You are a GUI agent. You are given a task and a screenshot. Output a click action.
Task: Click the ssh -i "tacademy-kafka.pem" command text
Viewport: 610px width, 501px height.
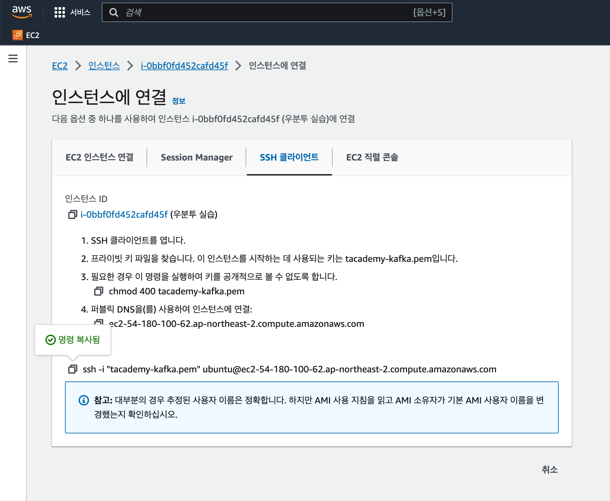tap(289, 369)
